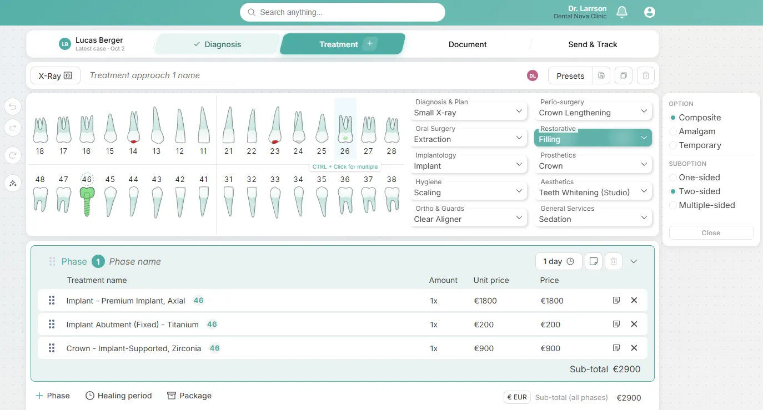Click the redo arrow button
The height and width of the screenshot is (410, 763).
(x=13, y=128)
